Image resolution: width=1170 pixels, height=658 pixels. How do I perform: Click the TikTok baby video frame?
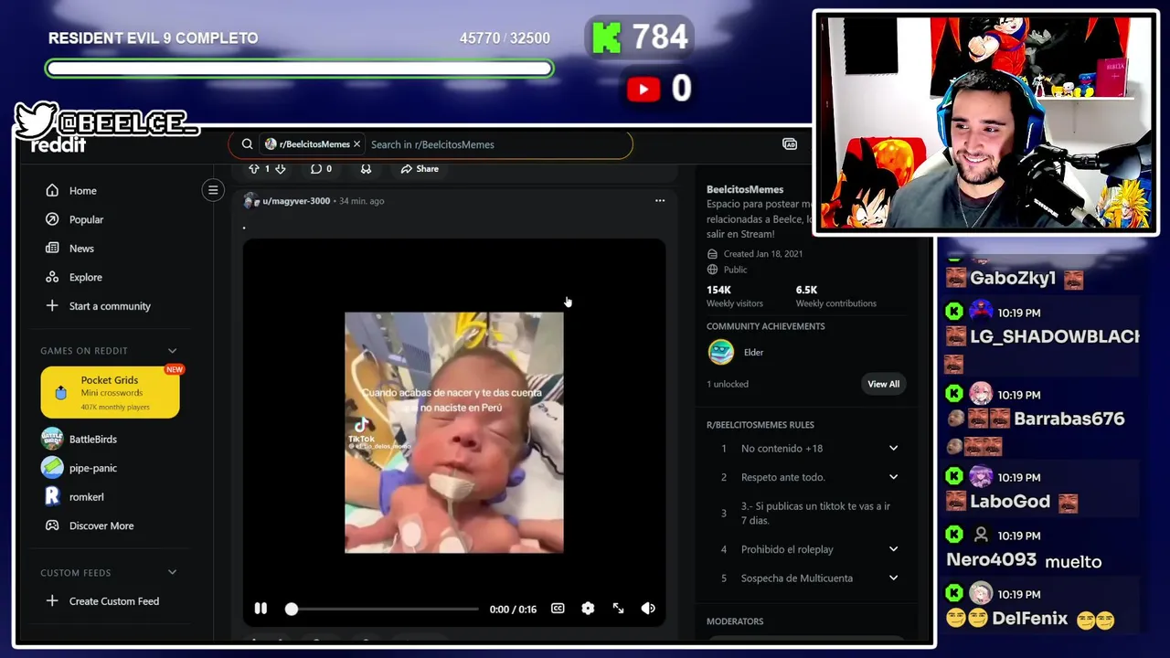click(454, 433)
